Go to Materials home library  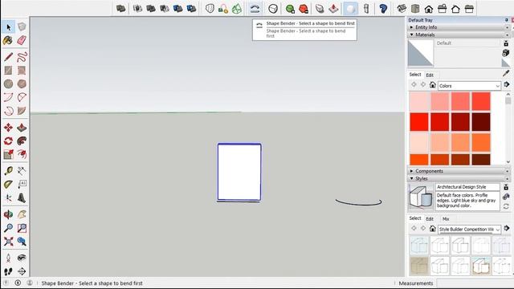432,85
